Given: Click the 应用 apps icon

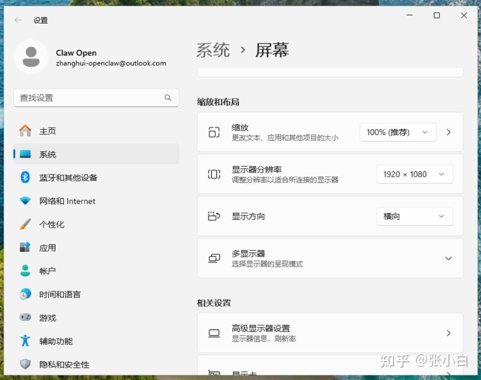Looking at the screenshot, I should click(25, 247).
